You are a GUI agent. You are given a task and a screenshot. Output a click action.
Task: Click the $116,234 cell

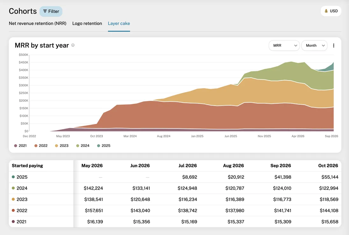188,199
